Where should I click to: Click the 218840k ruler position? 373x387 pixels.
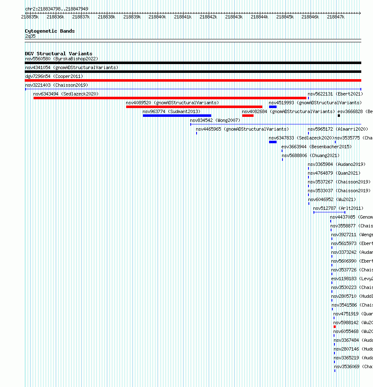coord(157,17)
